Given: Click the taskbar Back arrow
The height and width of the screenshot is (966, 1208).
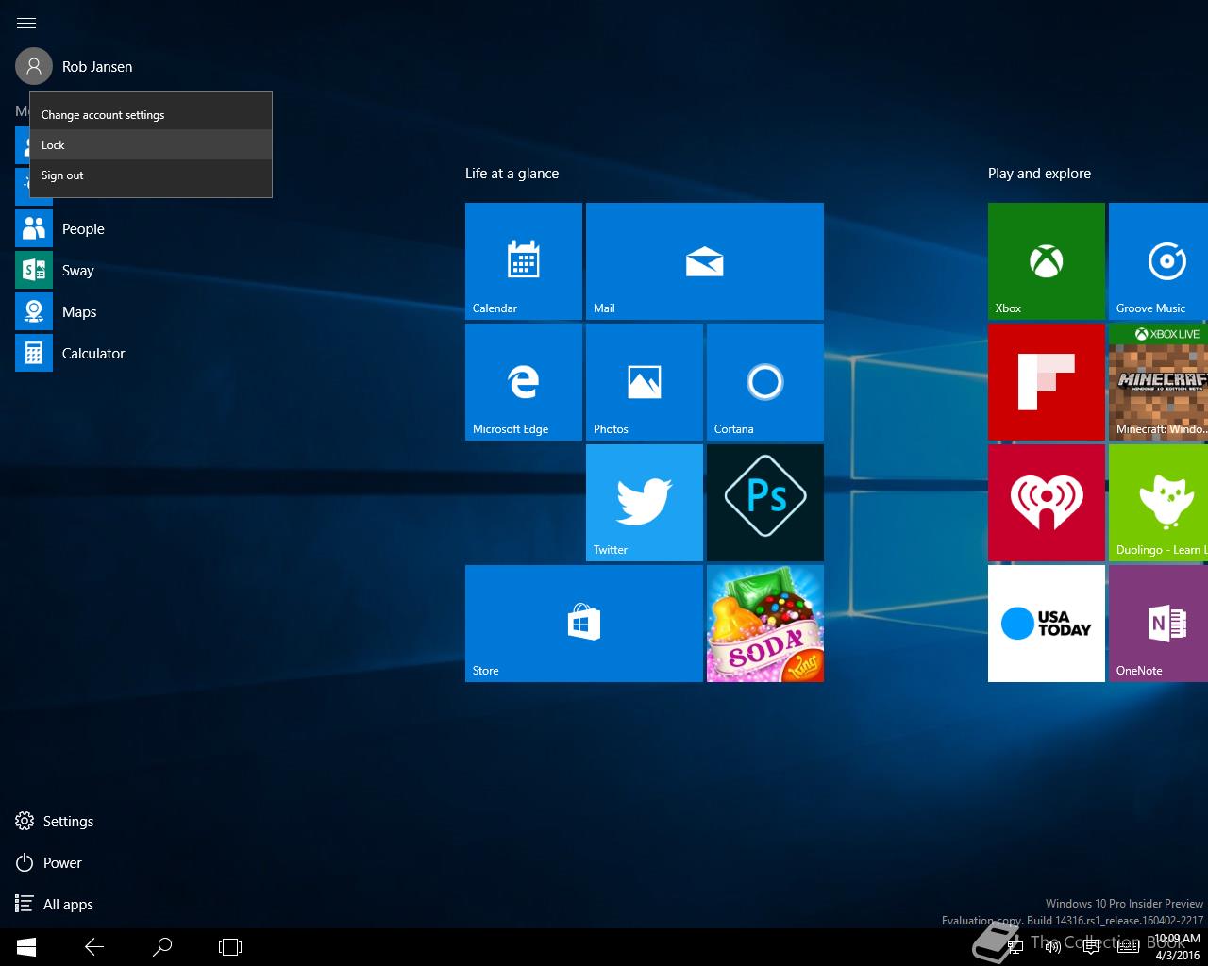Looking at the screenshot, I should (x=93, y=946).
